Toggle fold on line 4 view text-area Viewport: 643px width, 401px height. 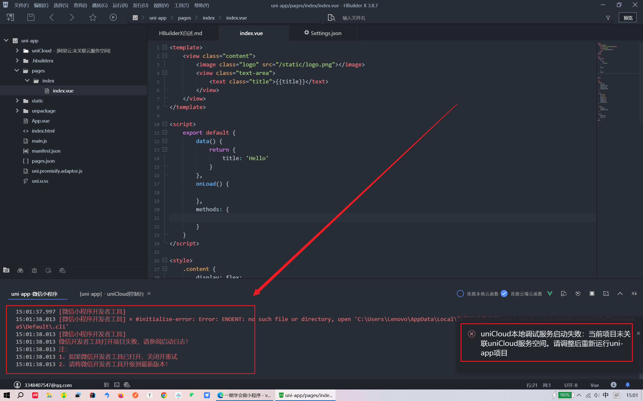point(165,73)
